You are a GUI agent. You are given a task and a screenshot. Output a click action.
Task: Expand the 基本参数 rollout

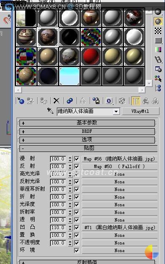[x=87, y=123]
